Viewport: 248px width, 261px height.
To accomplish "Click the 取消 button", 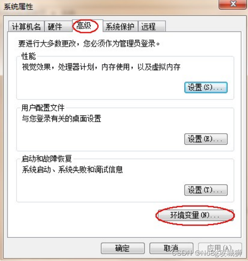I will point(171,248).
